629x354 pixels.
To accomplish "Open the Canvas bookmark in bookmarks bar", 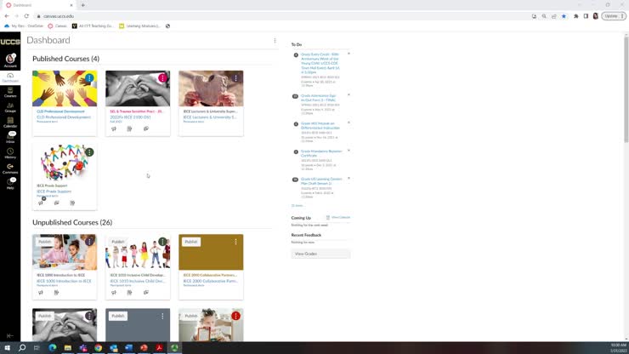I will [57, 26].
